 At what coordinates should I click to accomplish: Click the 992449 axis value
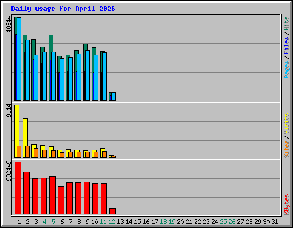tap(9, 170)
